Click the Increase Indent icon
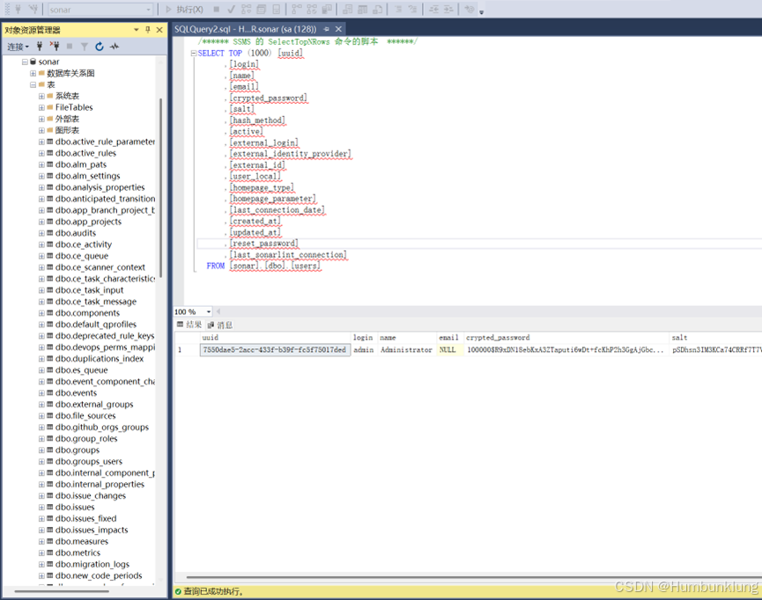 (448, 9)
